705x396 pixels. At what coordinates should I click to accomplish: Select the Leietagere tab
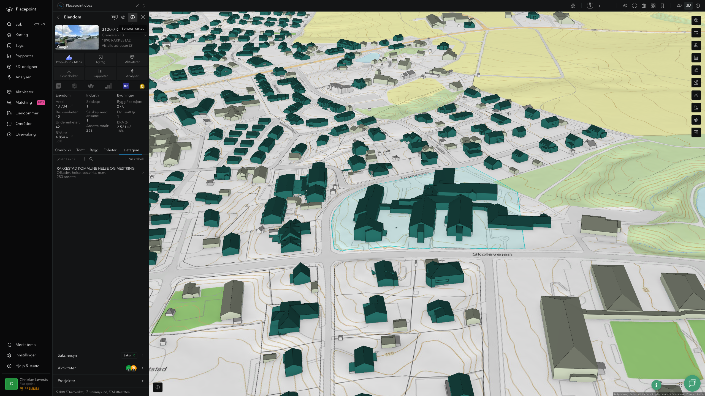click(130, 150)
